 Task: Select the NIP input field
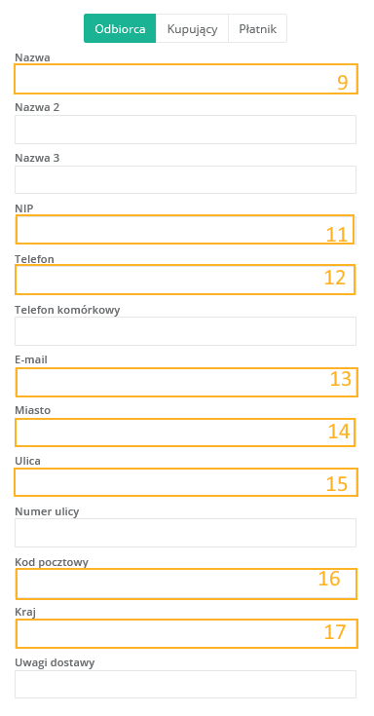click(x=185, y=230)
